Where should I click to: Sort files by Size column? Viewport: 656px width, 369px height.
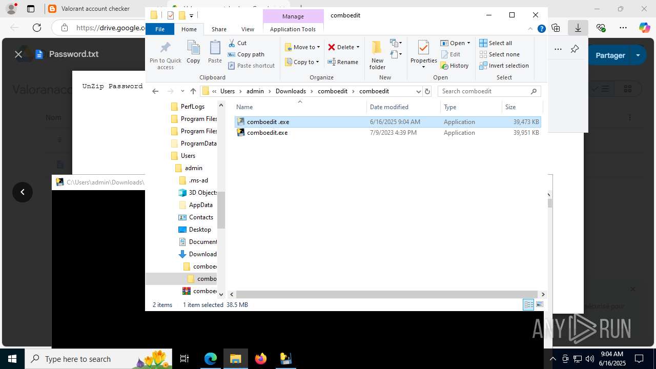(x=522, y=107)
